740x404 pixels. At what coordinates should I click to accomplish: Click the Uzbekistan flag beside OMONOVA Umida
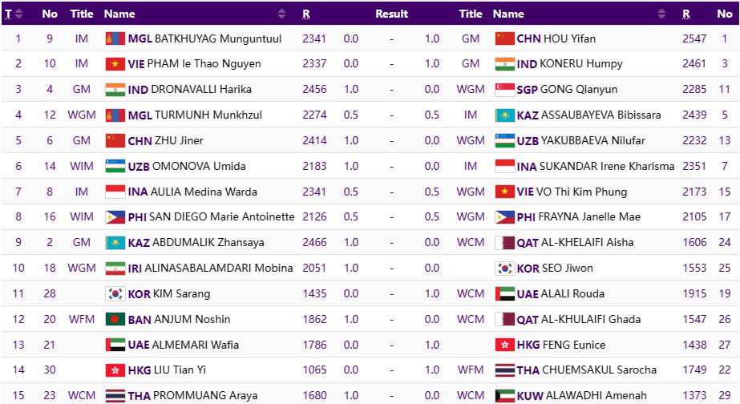click(115, 166)
